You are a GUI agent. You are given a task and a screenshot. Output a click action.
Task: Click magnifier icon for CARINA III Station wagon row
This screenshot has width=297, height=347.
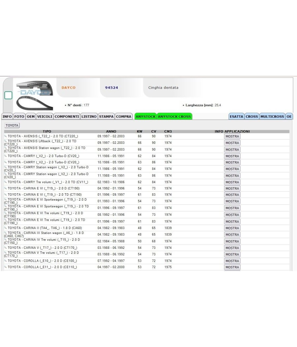(5, 233)
